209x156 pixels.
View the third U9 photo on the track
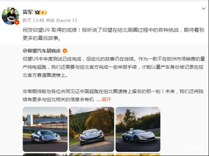point(138,129)
